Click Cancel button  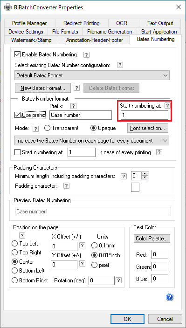click(165, 319)
